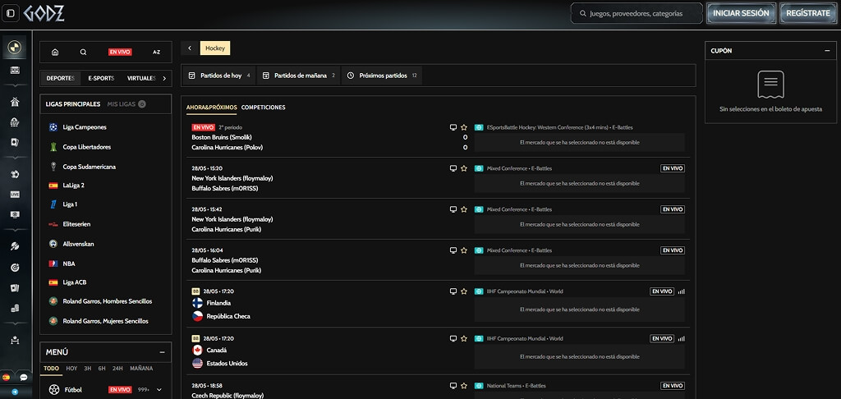Screen dimensions: 841x399
Task: Toggle the sidebar panel icon beside GODZ logo
Action: pos(10,13)
